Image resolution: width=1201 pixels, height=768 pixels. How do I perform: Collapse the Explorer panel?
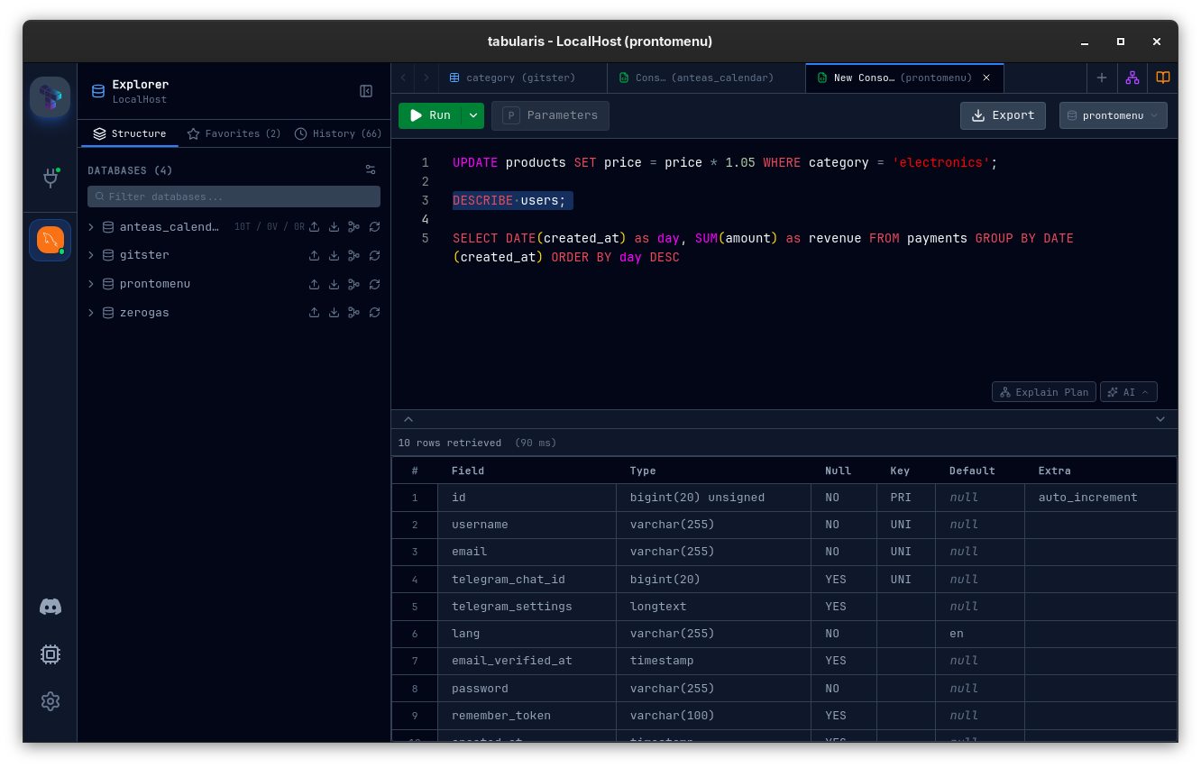(366, 91)
